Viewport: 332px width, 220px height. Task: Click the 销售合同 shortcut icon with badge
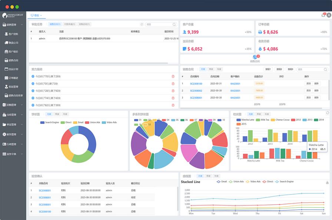(255, 57)
